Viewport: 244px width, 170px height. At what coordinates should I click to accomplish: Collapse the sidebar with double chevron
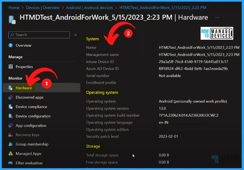point(75,35)
